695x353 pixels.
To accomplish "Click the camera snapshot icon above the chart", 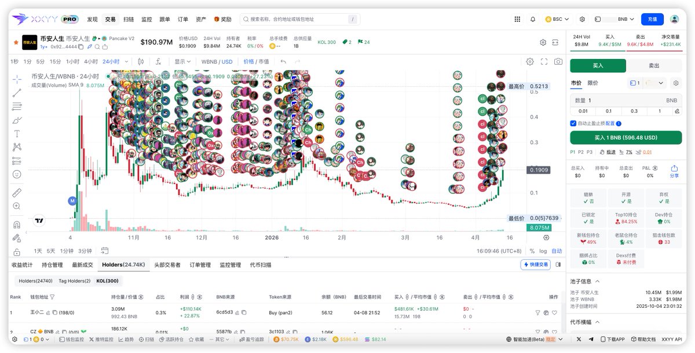I will tap(558, 62).
